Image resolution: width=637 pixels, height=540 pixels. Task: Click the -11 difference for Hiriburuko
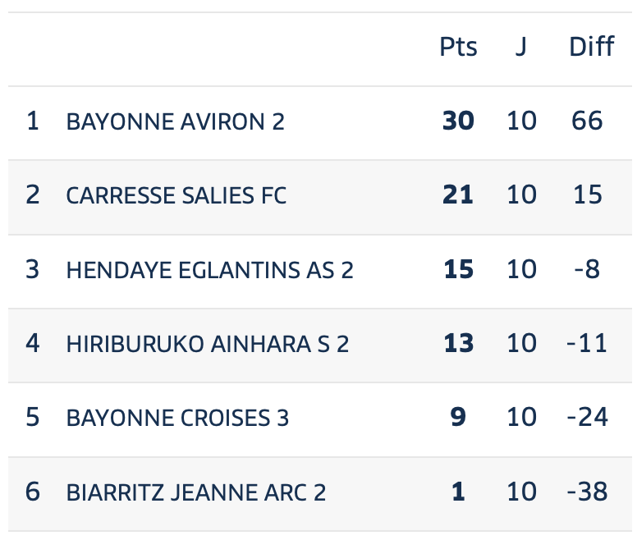coord(587,344)
